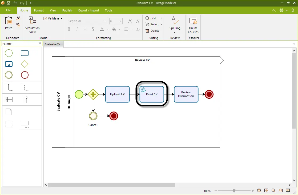The image size is (298, 195).
Task: Open the Find dropdown arrow
Action: tap(161, 18)
